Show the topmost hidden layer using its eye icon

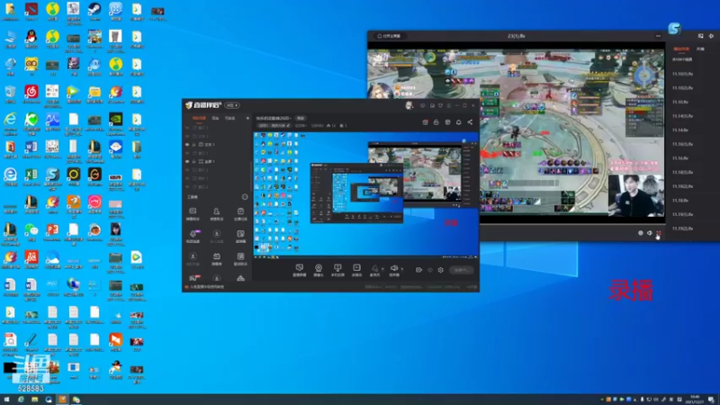(x=187, y=128)
